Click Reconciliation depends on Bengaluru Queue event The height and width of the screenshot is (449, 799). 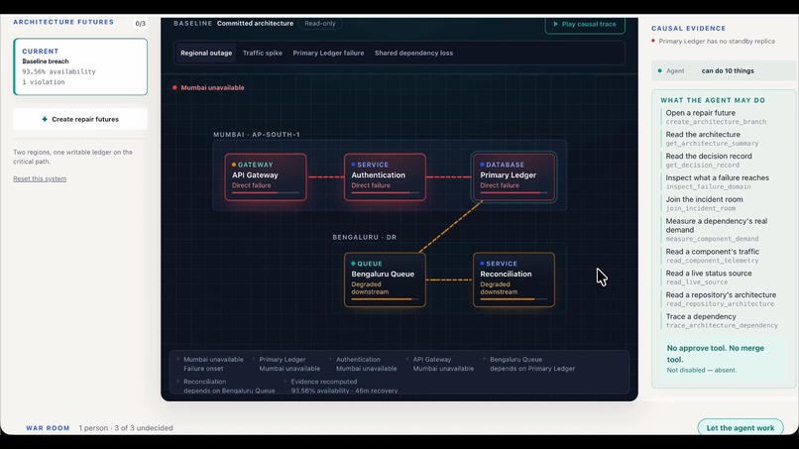[226, 386]
